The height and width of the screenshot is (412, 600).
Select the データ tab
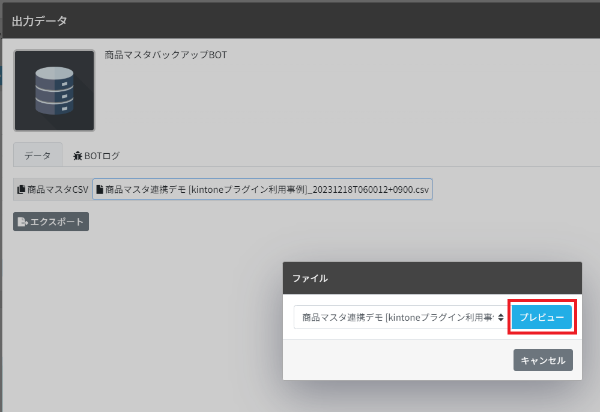pos(37,156)
